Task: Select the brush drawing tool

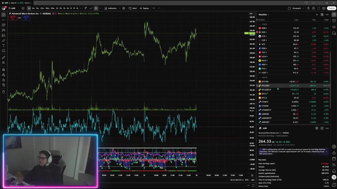Action: pos(3,40)
